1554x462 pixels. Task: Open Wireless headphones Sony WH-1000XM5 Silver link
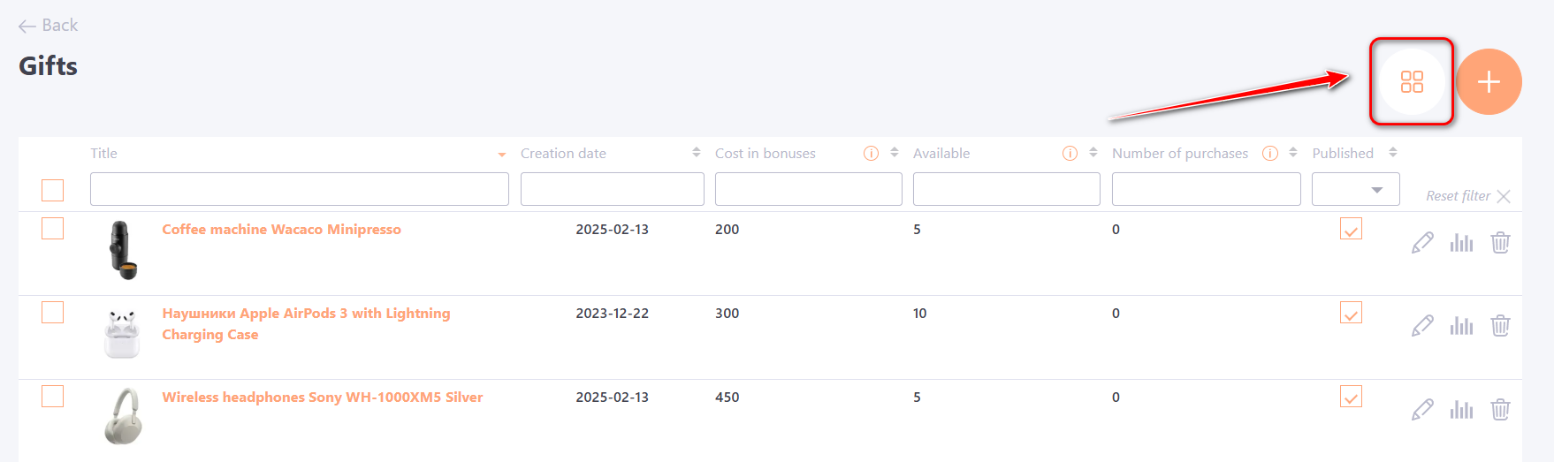(x=322, y=398)
